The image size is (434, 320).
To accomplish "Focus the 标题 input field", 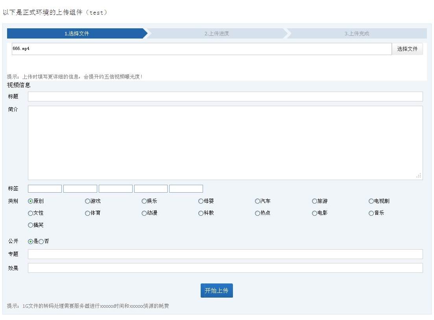I will (x=225, y=97).
